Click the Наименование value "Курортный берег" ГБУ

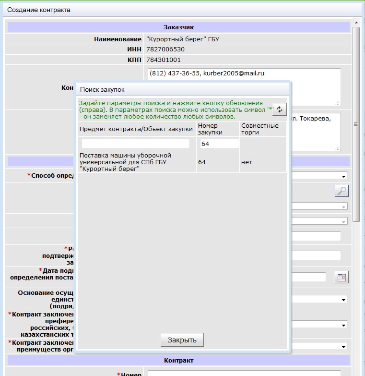[x=182, y=39]
